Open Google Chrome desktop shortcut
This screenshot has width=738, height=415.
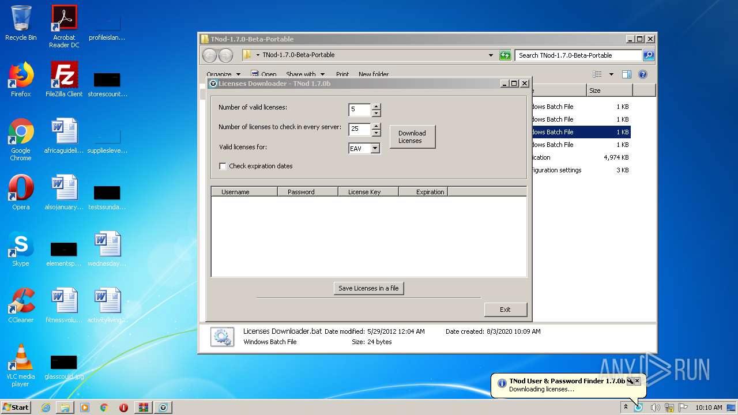[x=21, y=139]
